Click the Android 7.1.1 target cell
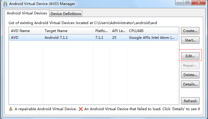The width and height of the screenshot is (208, 119). [56, 38]
